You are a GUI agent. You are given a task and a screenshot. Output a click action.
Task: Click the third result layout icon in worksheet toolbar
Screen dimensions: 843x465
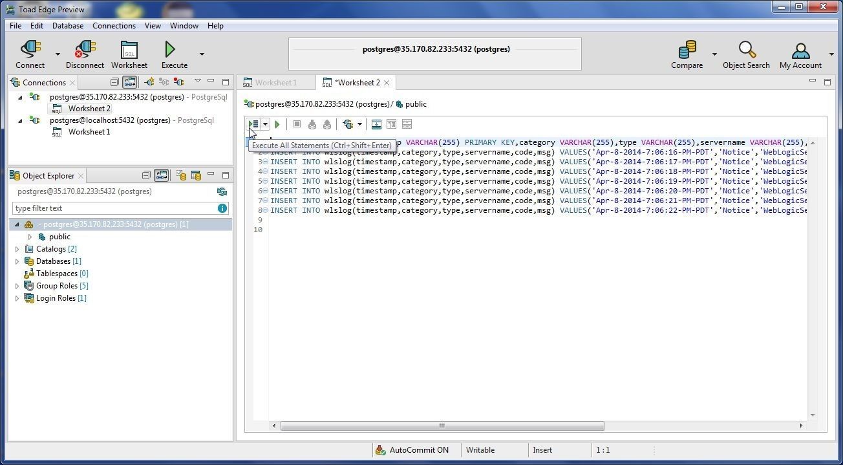407,124
